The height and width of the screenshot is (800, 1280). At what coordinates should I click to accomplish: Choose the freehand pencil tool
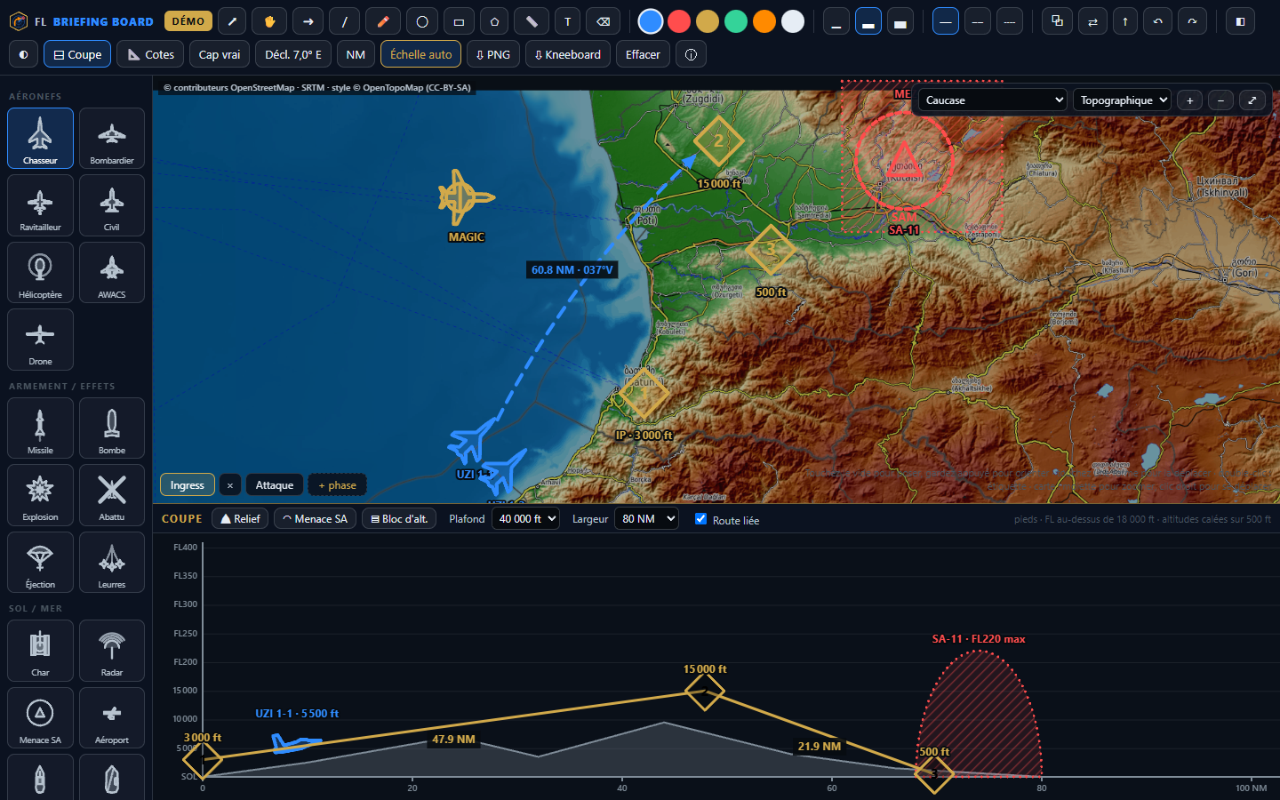383,21
